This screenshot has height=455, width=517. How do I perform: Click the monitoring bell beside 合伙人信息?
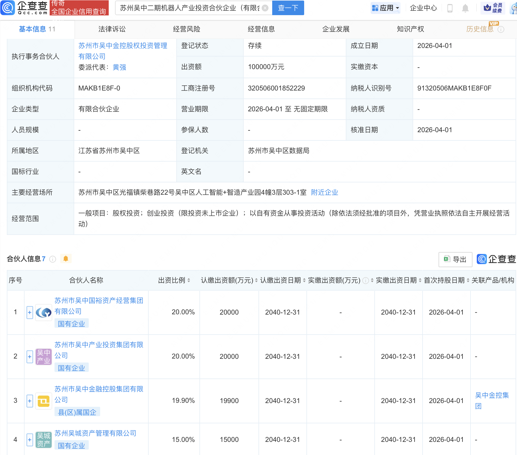click(x=66, y=259)
